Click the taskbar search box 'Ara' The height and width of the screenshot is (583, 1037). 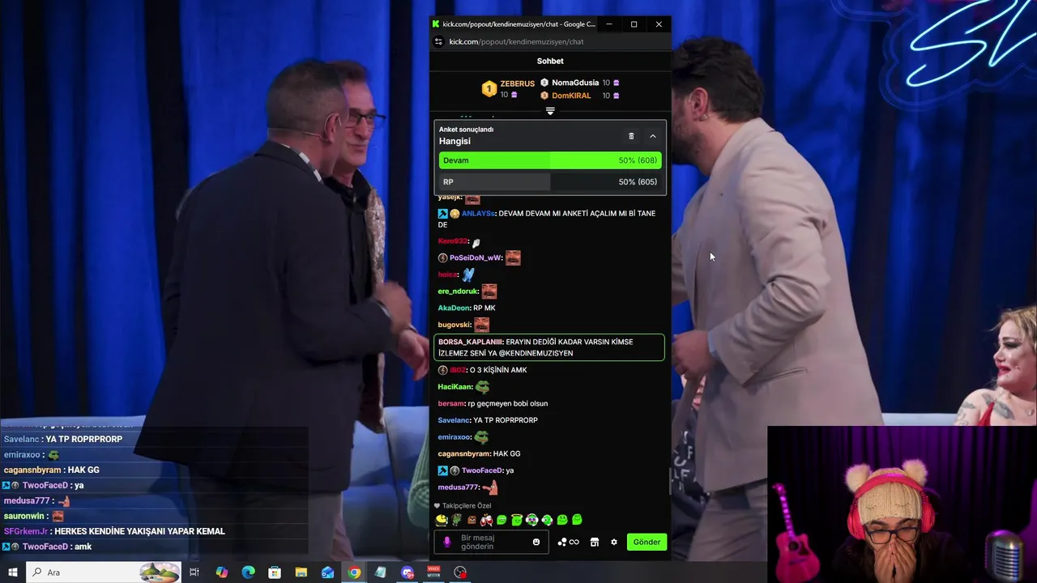104,572
